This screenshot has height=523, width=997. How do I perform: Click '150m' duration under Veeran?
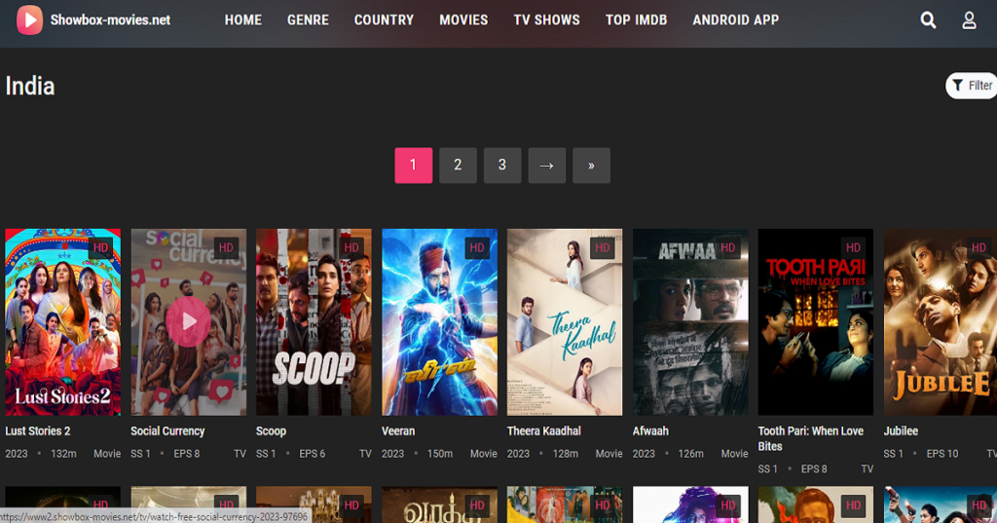tap(440, 454)
